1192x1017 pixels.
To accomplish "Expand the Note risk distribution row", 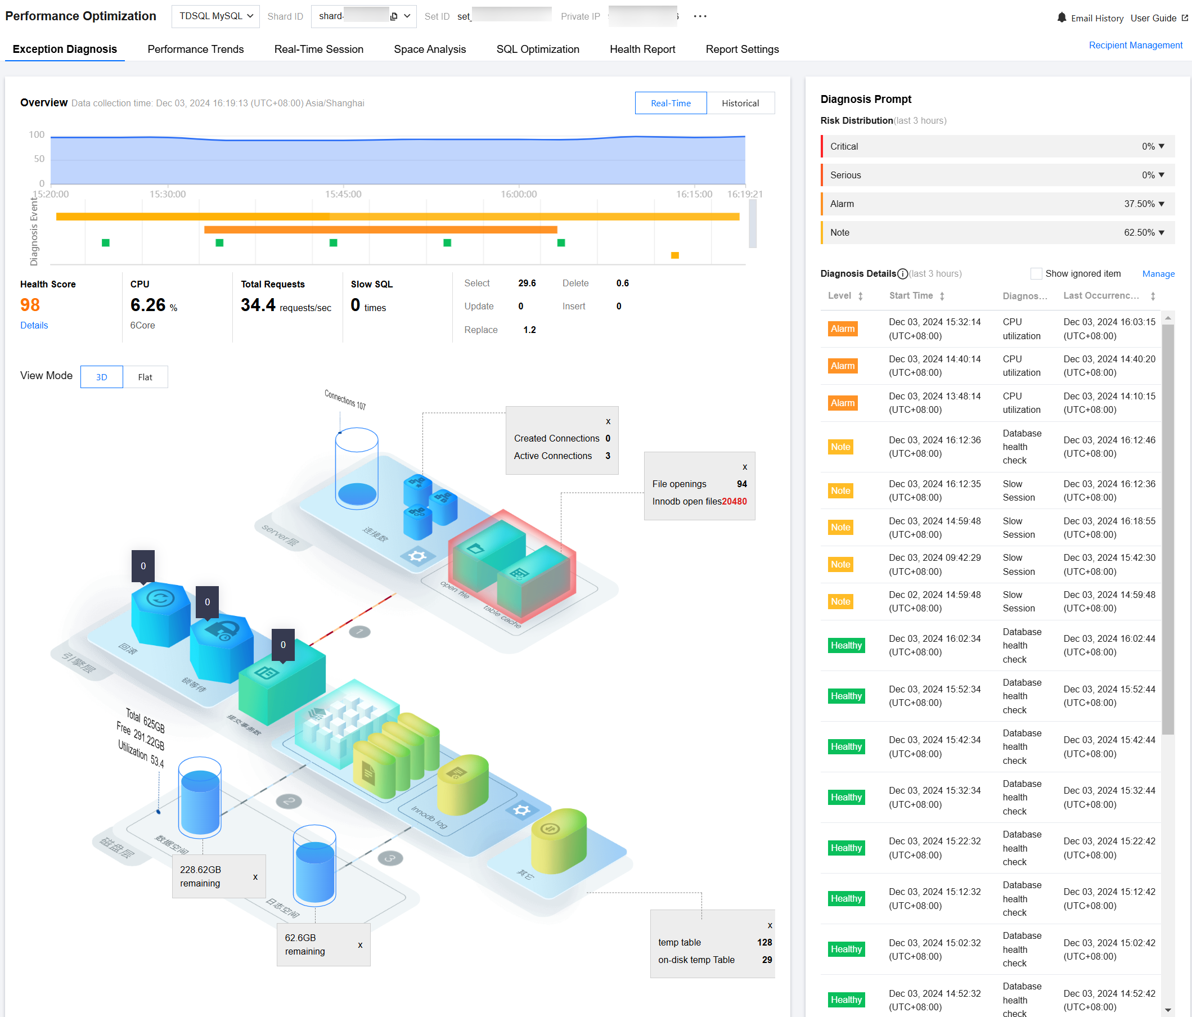I will click(x=1161, y=233).
